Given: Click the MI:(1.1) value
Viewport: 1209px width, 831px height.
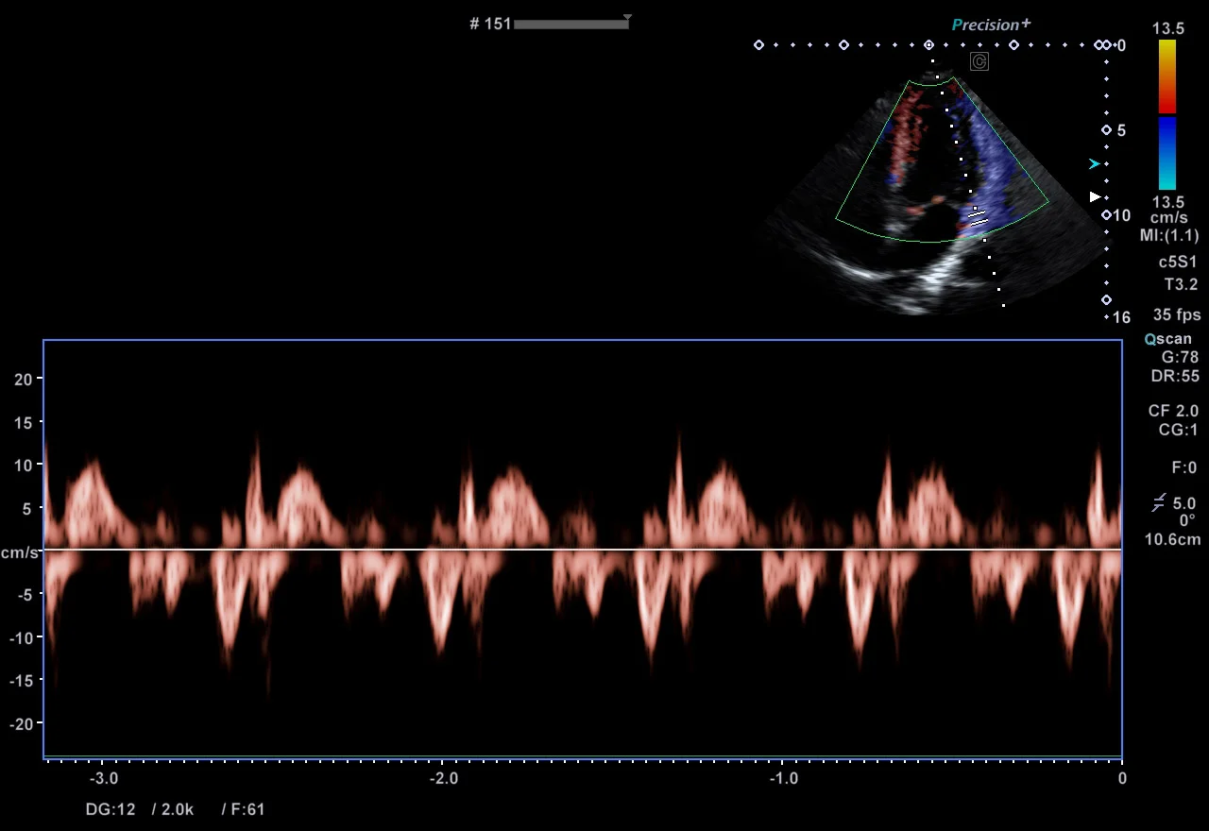Looking at the screenshot, I should click(x=1169, y=235).
